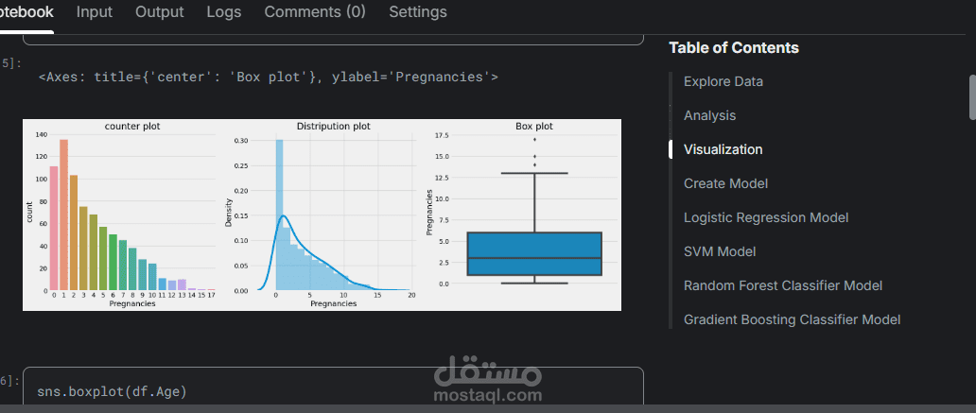Viewport: 976px width, 413px height.
Task: Navigate to the Analysis section
Action: (x=709, y=115)
